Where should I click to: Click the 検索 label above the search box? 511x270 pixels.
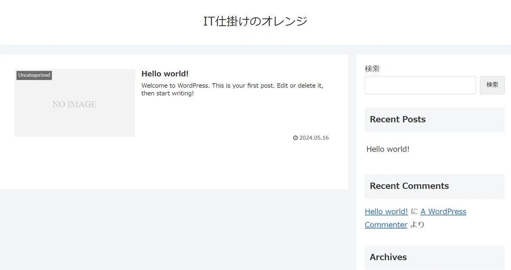[x=372, y=69]
